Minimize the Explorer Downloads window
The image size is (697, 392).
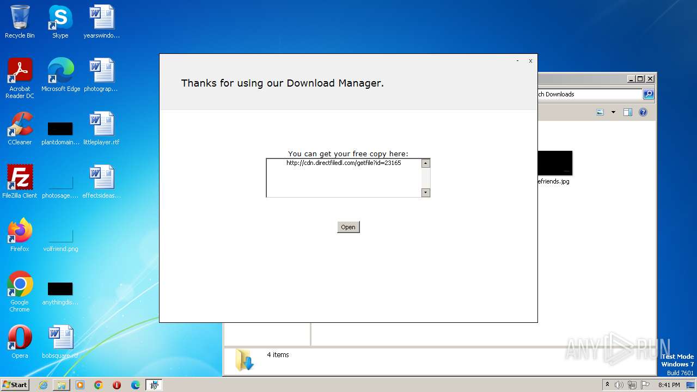(631, 79)
